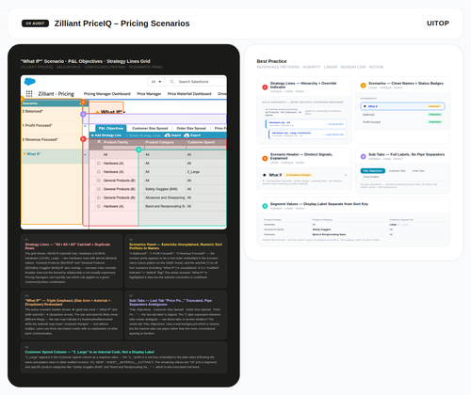Check the Safety Goggles (B49) row checkbox

coord(99,189)
